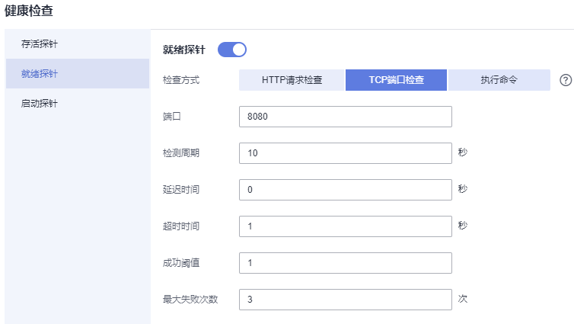Click the 秒 unit after 检测周期 field
The image size is (574, 324).
point(463,152)
